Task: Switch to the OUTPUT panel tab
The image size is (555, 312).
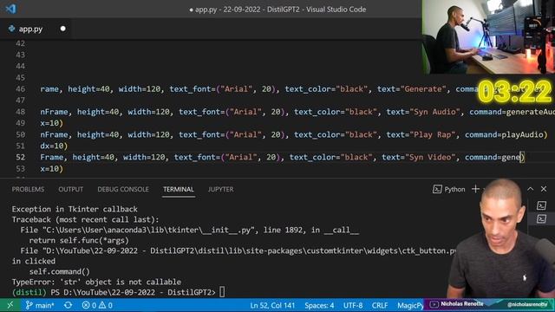Action: click(71, 189)
